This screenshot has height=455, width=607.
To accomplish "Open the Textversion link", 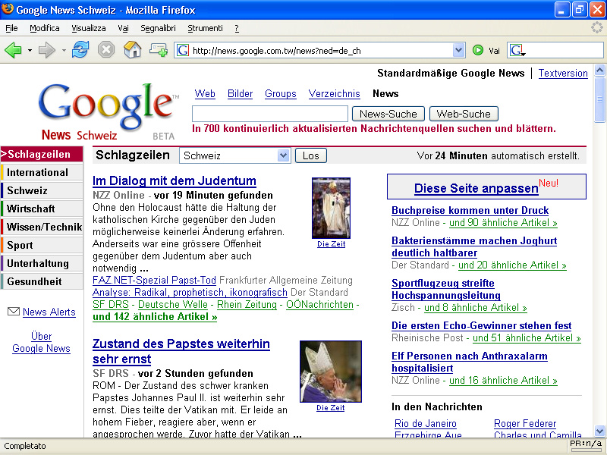I will click(563, 73).
